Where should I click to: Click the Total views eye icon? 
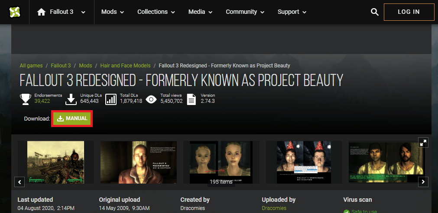(151, 99)
